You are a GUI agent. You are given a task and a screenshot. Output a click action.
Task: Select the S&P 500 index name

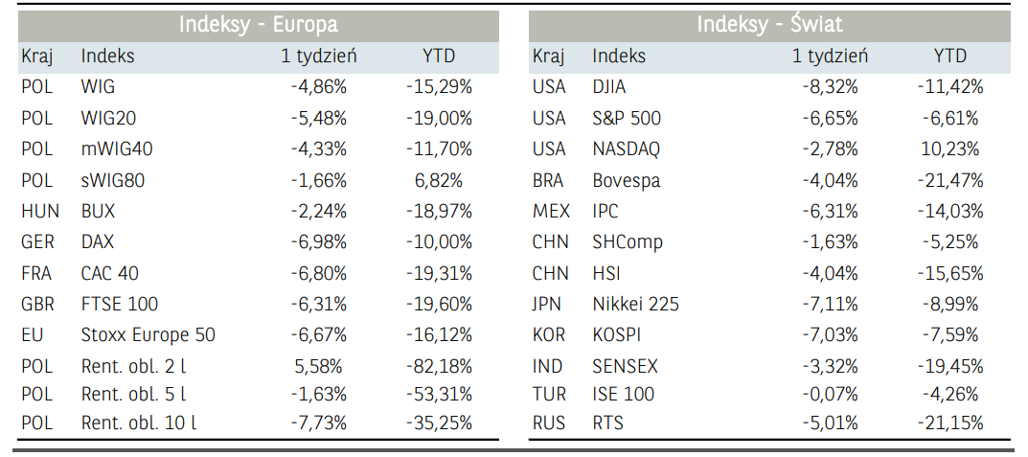[627, 119]
